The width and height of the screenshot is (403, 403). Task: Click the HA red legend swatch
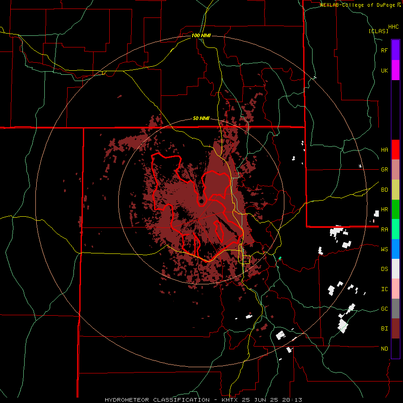click(x=395, y=150)
